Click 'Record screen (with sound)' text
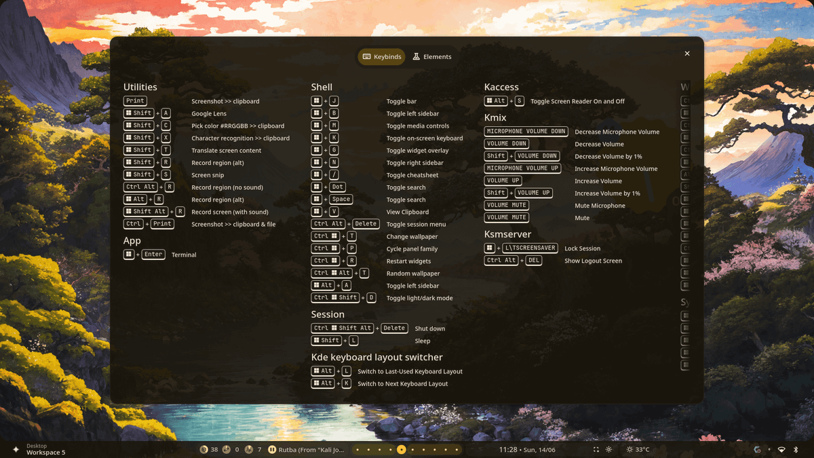 (230, 212)
